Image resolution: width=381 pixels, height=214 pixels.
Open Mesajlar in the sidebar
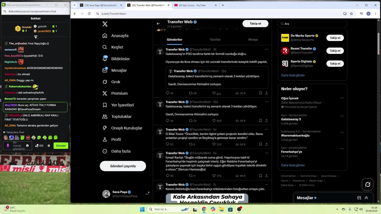[x=114, y=70]
